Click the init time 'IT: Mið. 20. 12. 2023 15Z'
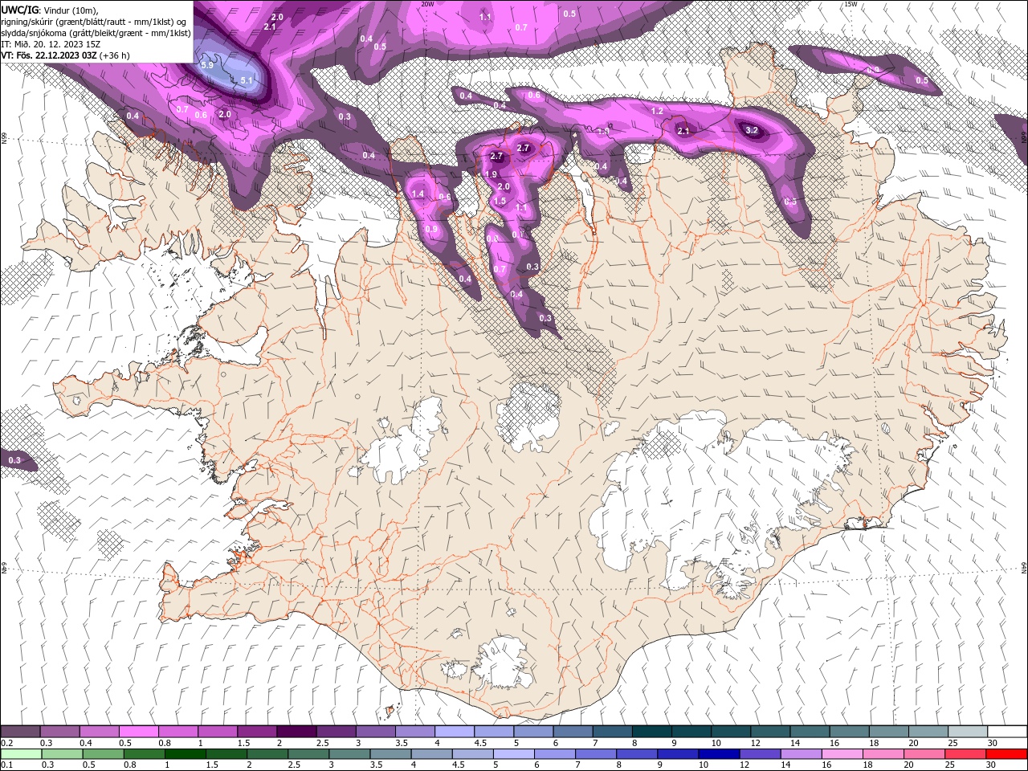Screen dimensions: 1028x771 click(51, 44)
